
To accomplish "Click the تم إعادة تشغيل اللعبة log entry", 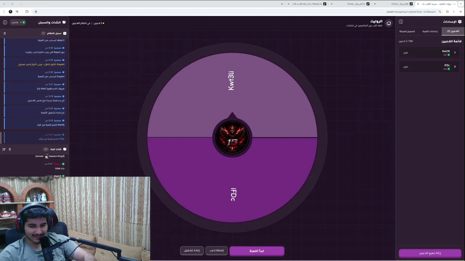I will click(x=35, y=111).
